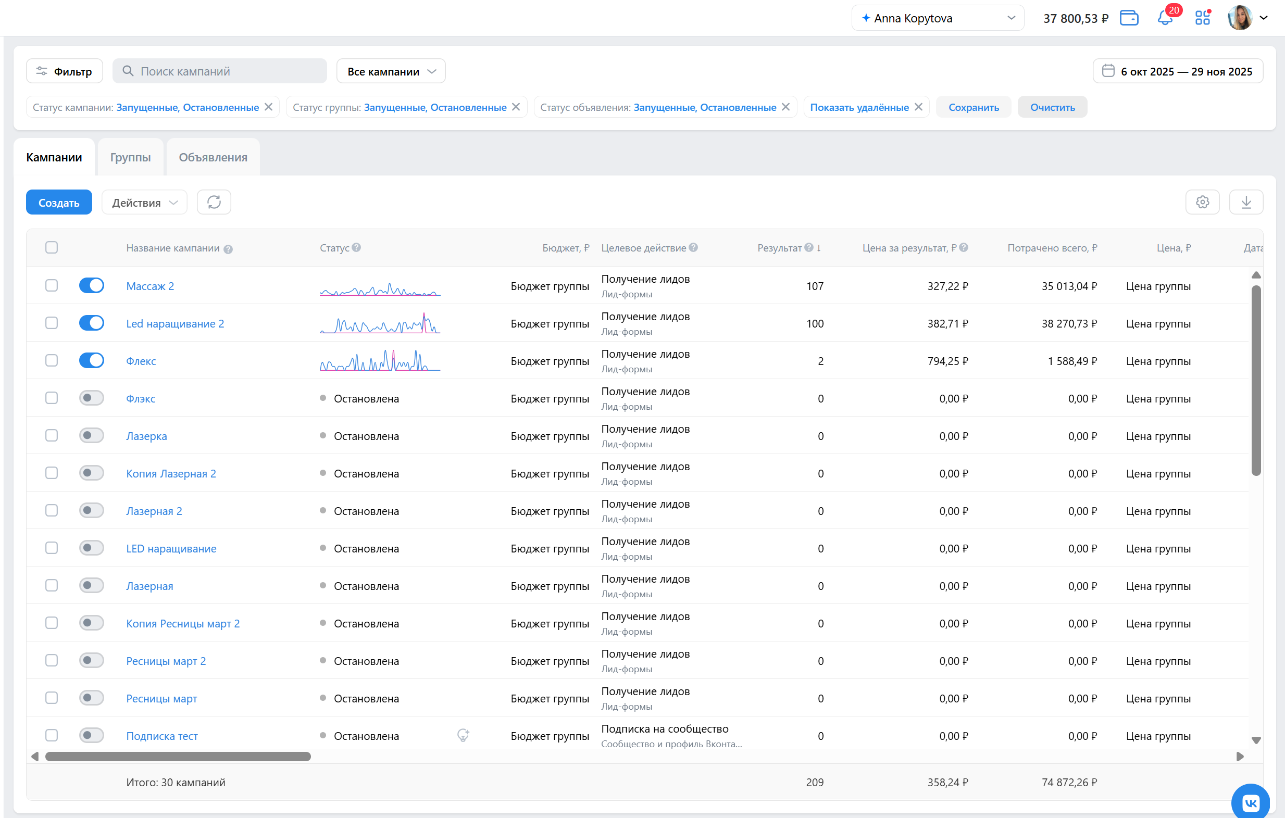The width and height of the screenshot is (1285, 818).
Task: Click the horizontal table scrollbar thumb
Action: click(178, 757)
